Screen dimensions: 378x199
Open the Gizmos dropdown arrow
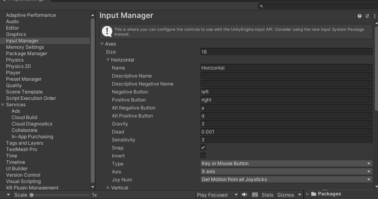pos(300,195)
